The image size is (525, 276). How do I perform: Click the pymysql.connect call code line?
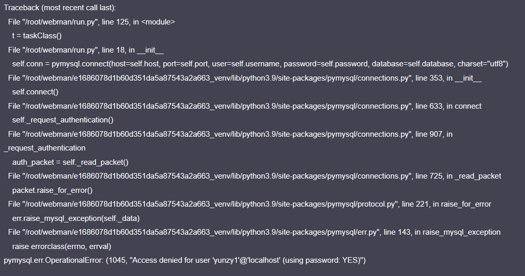click(260, 64)
